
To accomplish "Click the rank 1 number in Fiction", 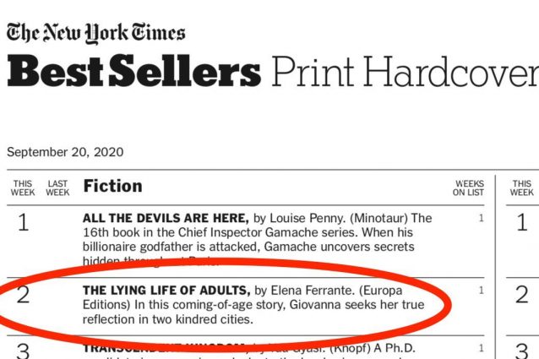I will coord(23,224).
